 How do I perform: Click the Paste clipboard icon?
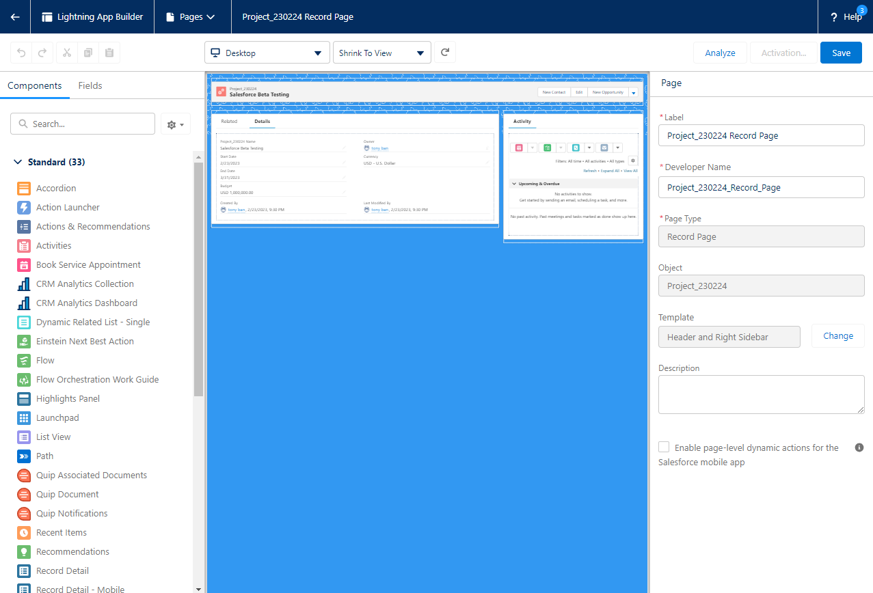tap(109, 53)
